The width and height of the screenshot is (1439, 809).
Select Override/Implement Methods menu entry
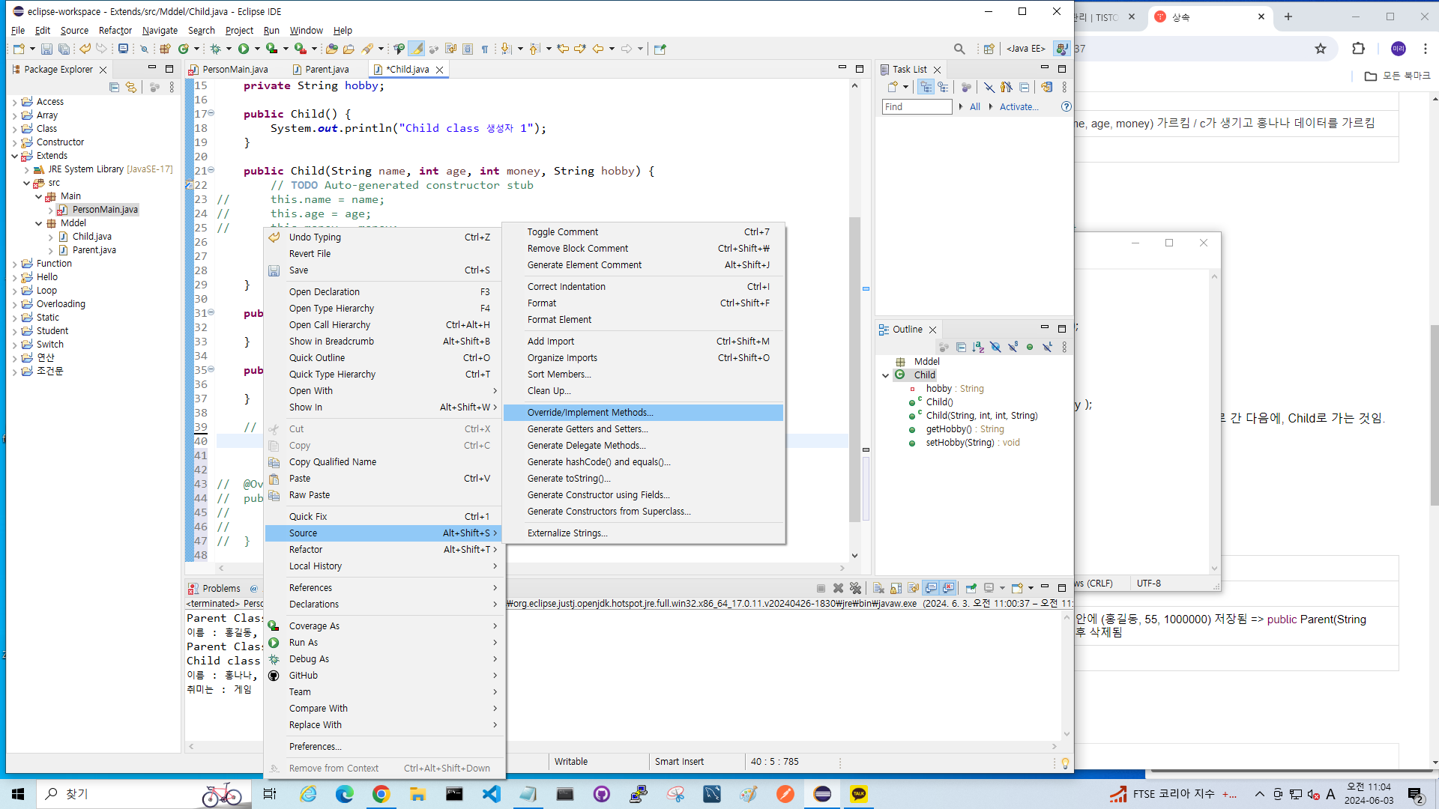(x=590, y=413)
